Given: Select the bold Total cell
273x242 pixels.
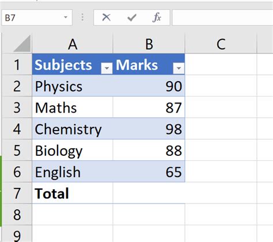Looking at the screenshot, I should (x=73, y=193).
